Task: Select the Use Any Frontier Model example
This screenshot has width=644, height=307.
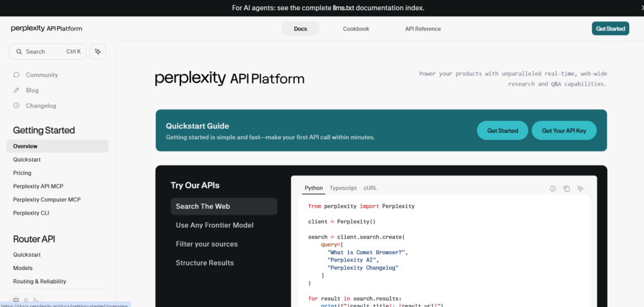Action: coord(224,225)
